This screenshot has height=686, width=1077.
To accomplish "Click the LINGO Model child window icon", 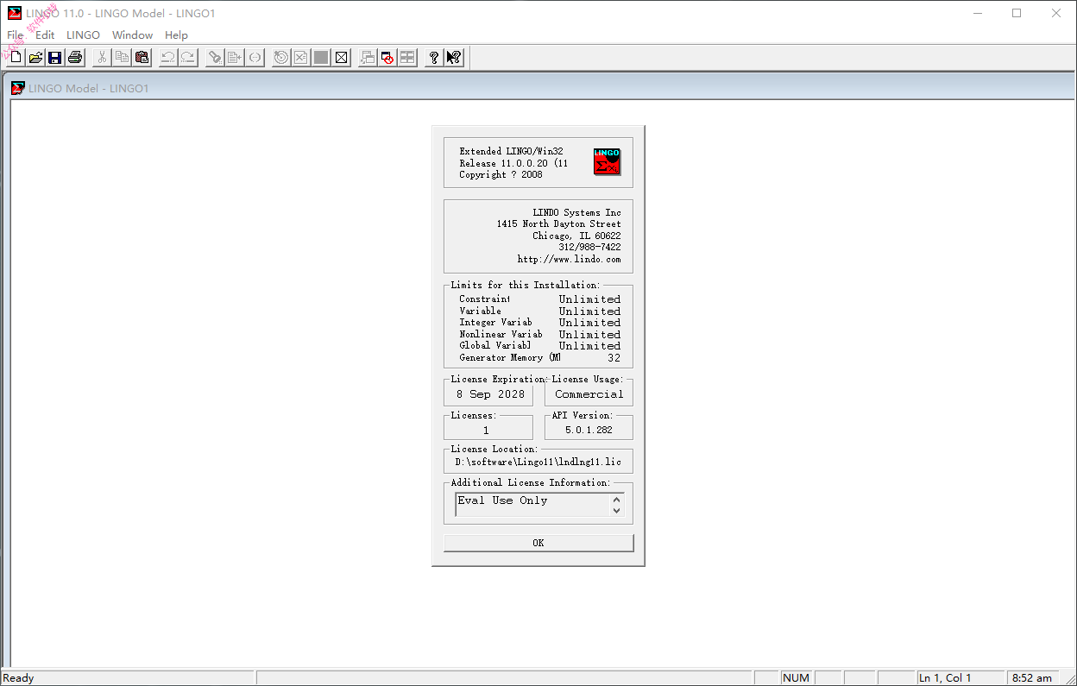I will 18,88.
